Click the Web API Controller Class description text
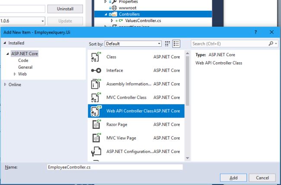Viewport: 281px width, 185px height. coord(219,63)
